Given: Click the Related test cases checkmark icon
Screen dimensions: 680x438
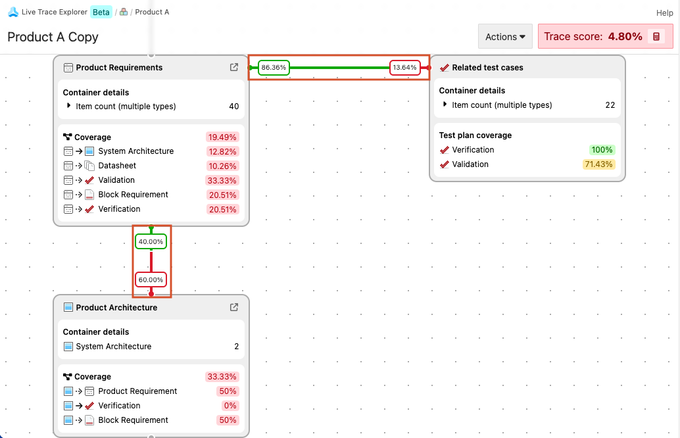Looking at the screenshot, I should click(x=444, y=68).
